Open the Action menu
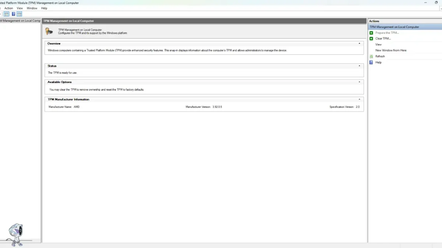The image size is (442, 248). pos(8,8)
